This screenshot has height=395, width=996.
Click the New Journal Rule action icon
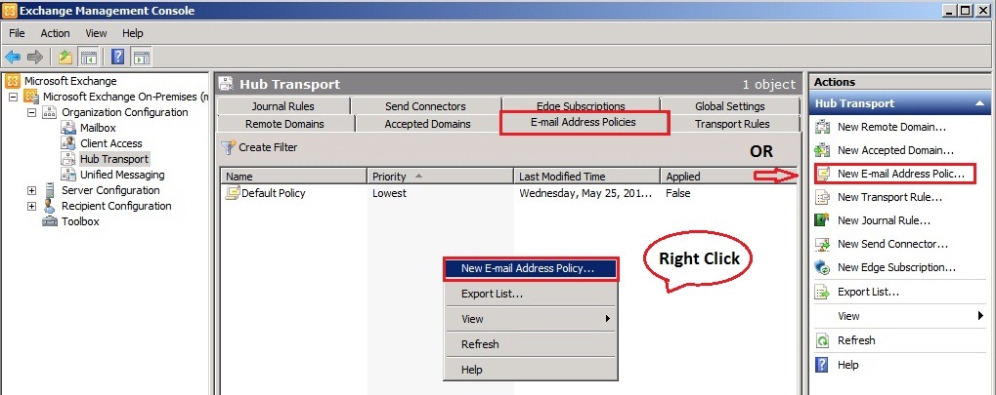823,220
